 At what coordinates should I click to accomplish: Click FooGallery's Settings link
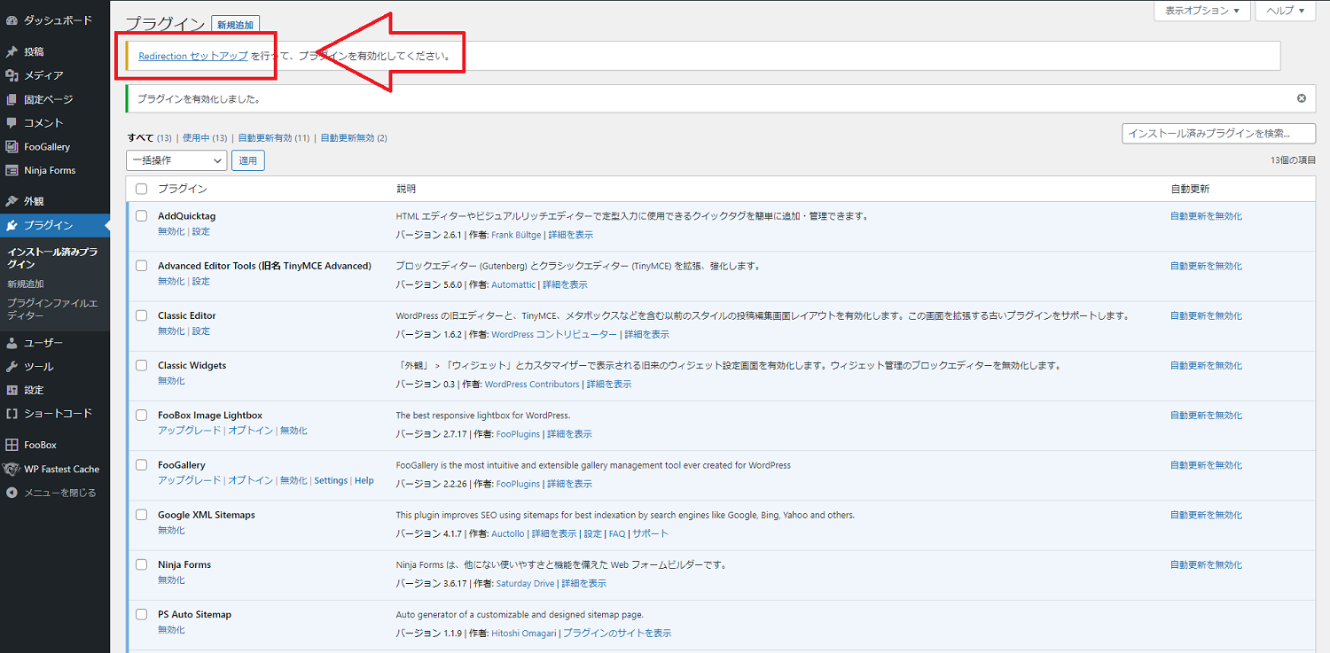pyautogui.click(x=331, y=480)
